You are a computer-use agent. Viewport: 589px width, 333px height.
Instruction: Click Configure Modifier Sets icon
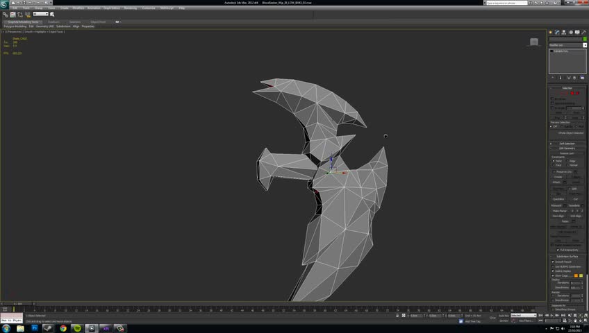tap(582, 78)
